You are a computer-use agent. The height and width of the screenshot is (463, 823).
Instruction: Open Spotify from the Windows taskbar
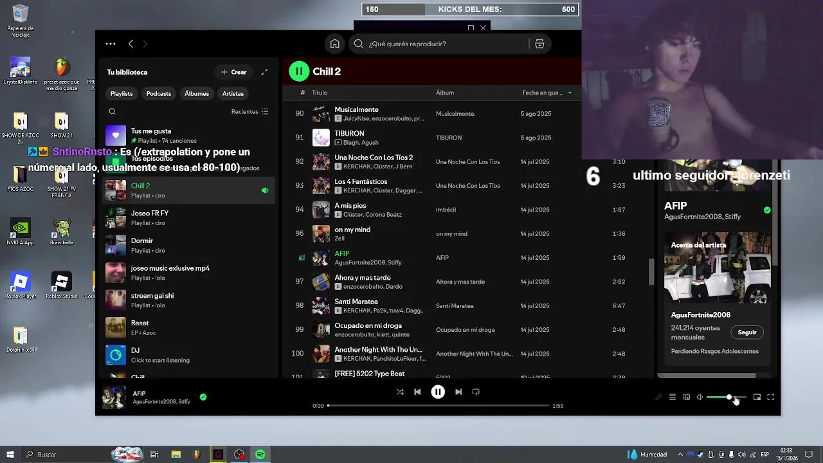coord(260,455)
